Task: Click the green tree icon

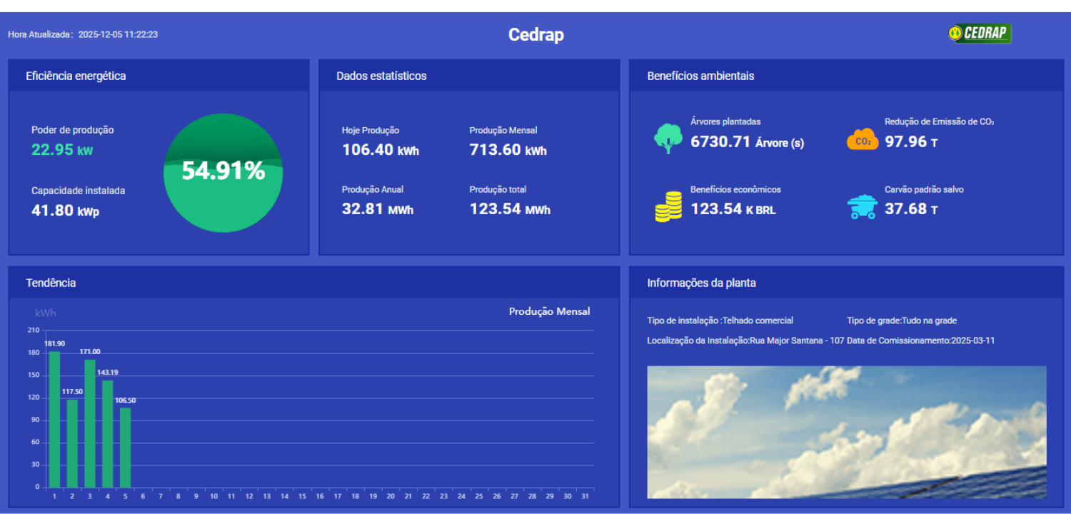Action: (668, 138)
